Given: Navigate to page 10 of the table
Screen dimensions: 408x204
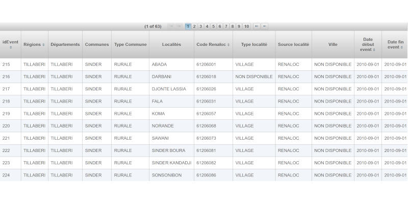Looking at the screenshot, I should point(246,27).
